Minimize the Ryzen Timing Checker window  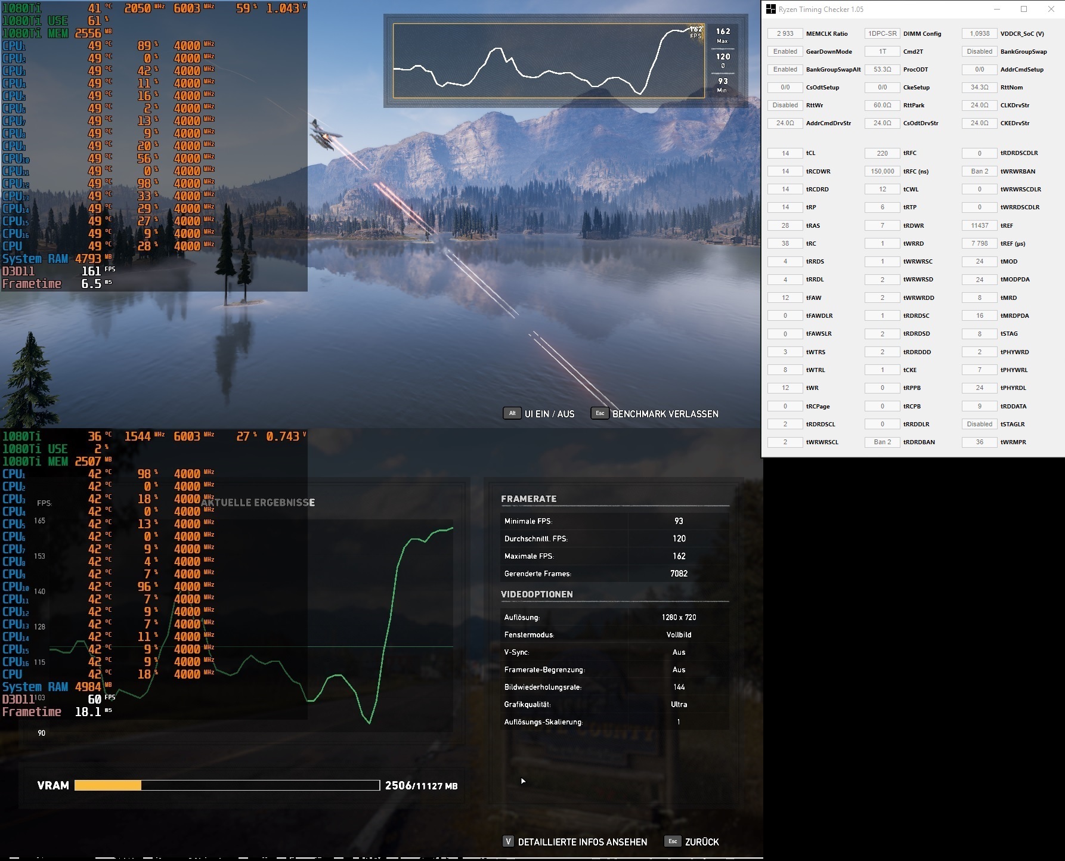996,10
